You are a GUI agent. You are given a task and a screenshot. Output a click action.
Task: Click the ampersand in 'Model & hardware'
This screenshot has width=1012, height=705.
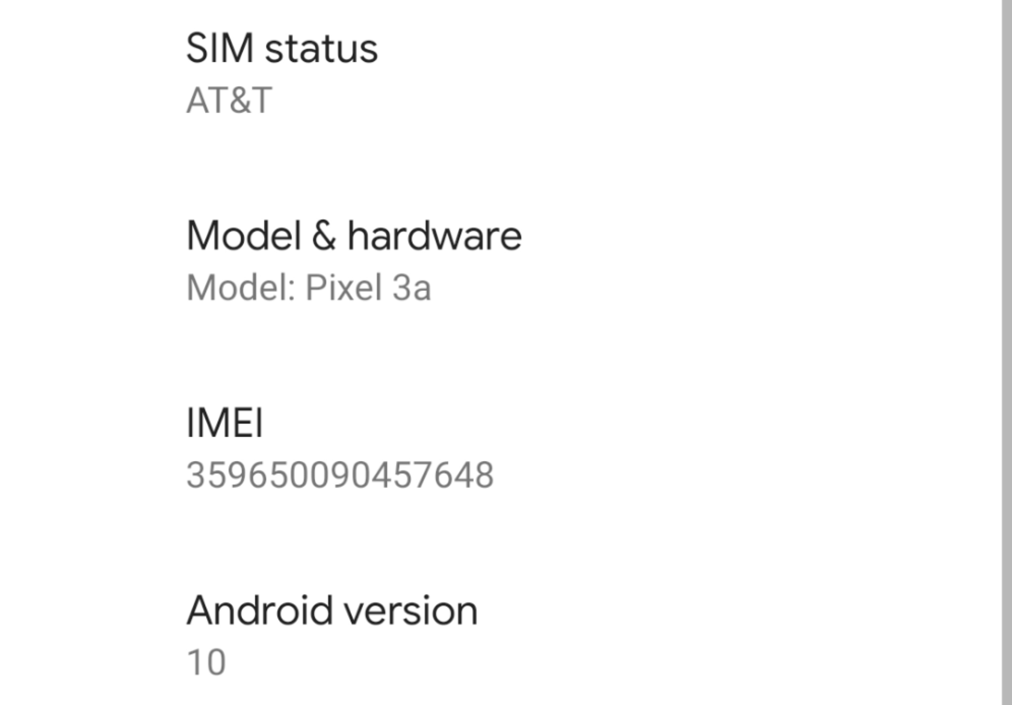(324, 236)
